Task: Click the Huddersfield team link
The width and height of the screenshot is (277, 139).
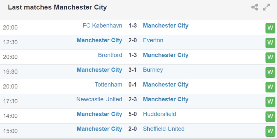Action: 160,114
